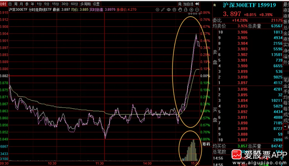289x166 pixels.
Task: Open the 多周期 multi-period view
Action: click(85, 4)
